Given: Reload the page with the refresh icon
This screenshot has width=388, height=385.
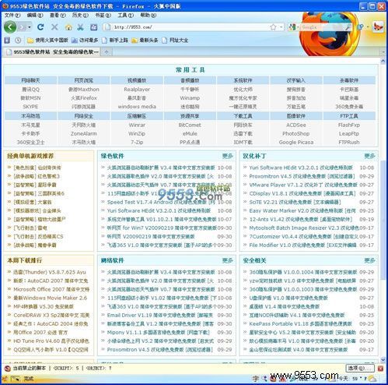Looking at the screenshot, I should 40,27.
